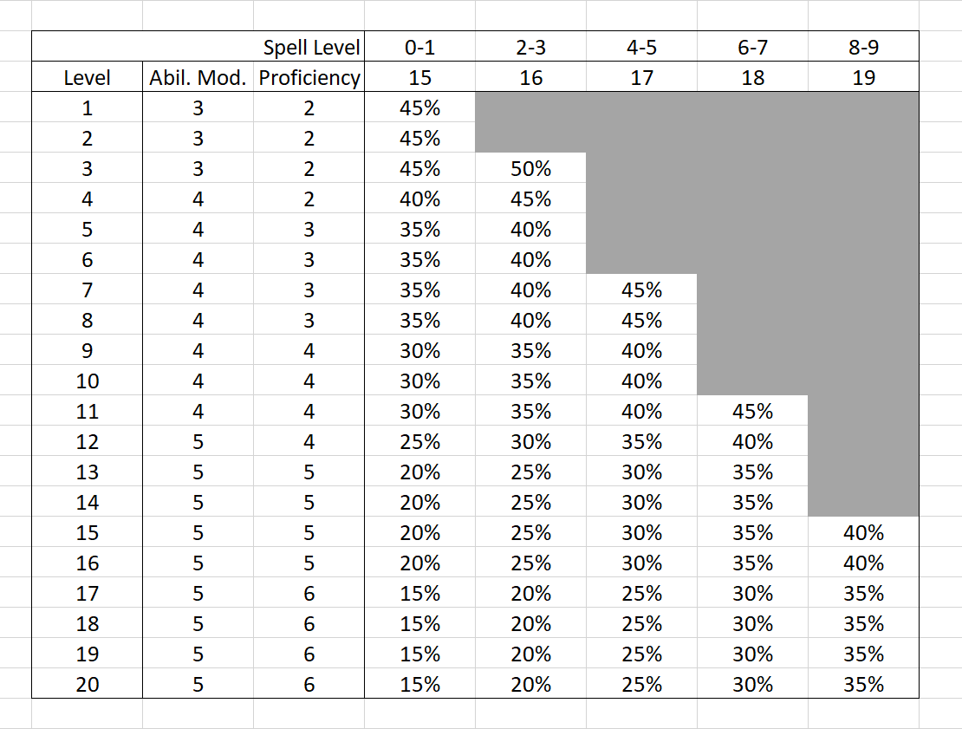
Task: Click the 40% cell in level 15 row
Action: 863,532
